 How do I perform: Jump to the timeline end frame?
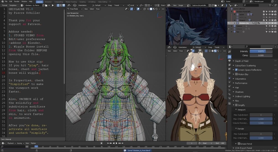(x=123, y=143)
